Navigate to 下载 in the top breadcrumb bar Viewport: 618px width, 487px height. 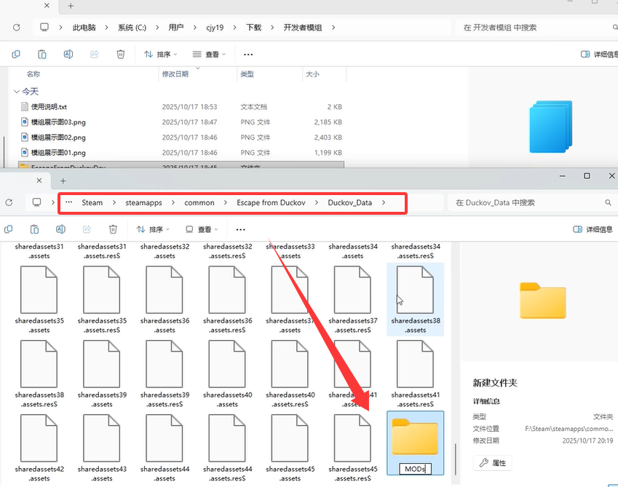256,27
